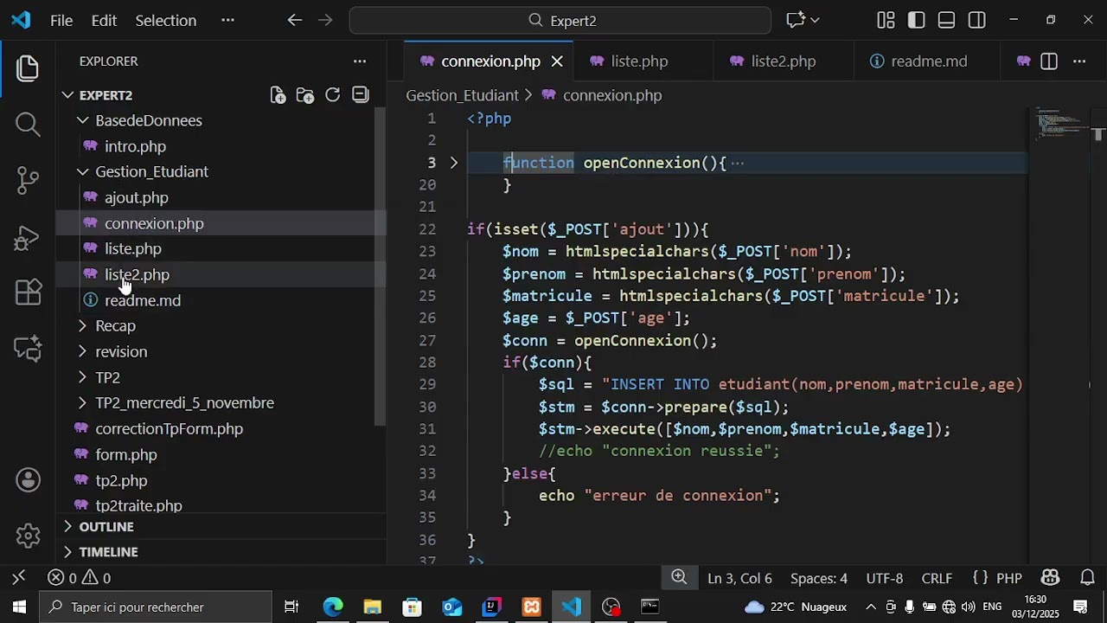The image size is (1107, 623).
Task: Click Spaces: 4 indentation setting
Action: click(x=819, y=578)
